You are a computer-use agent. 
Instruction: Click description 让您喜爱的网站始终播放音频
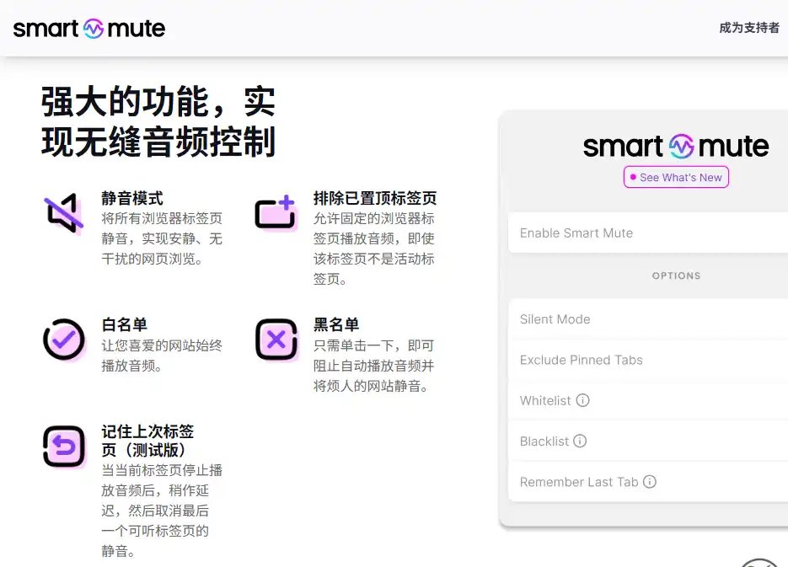pyautogui.click(x=161, y=356)
